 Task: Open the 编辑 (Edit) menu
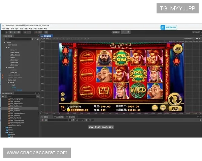click(x=8, y=29)
